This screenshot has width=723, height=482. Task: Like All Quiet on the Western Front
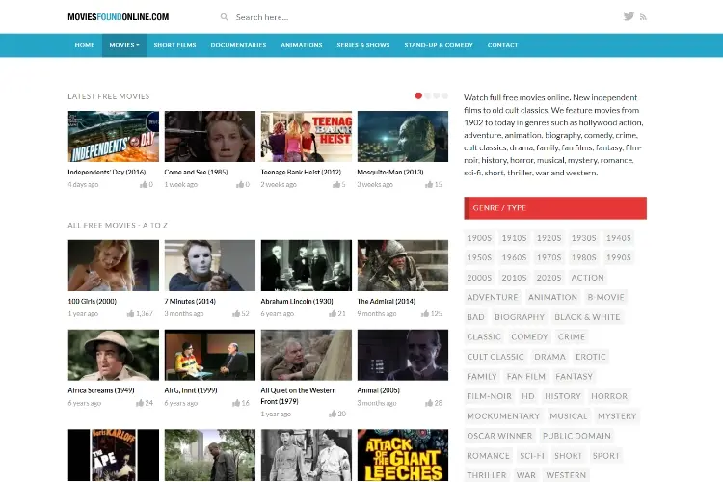click(333, 414)
